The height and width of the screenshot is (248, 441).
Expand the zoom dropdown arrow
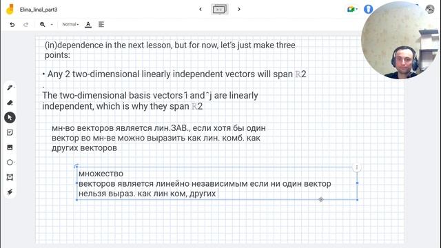52,25
